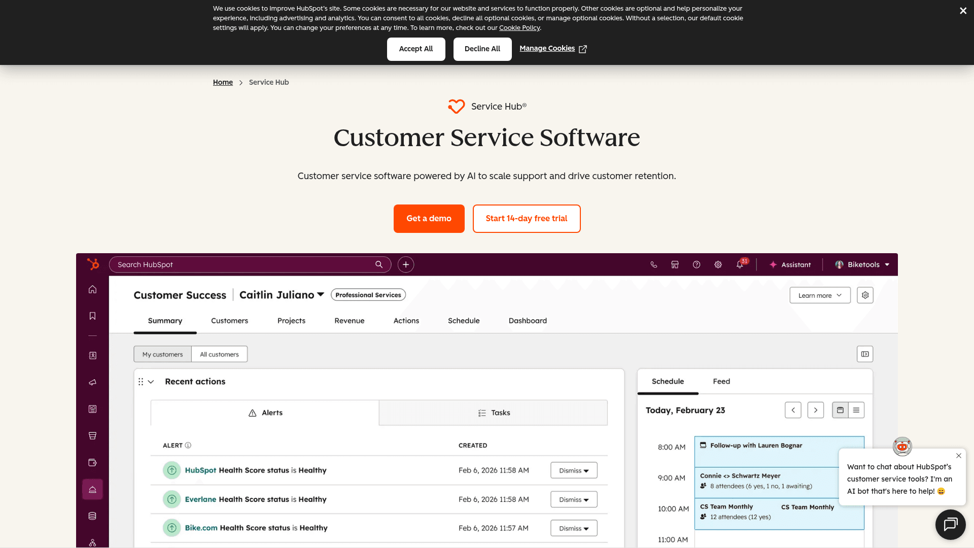Open the help question mark icon
The height and width of the screenshot is (548, 974).
pyautogui.click(x=697, y=264)
